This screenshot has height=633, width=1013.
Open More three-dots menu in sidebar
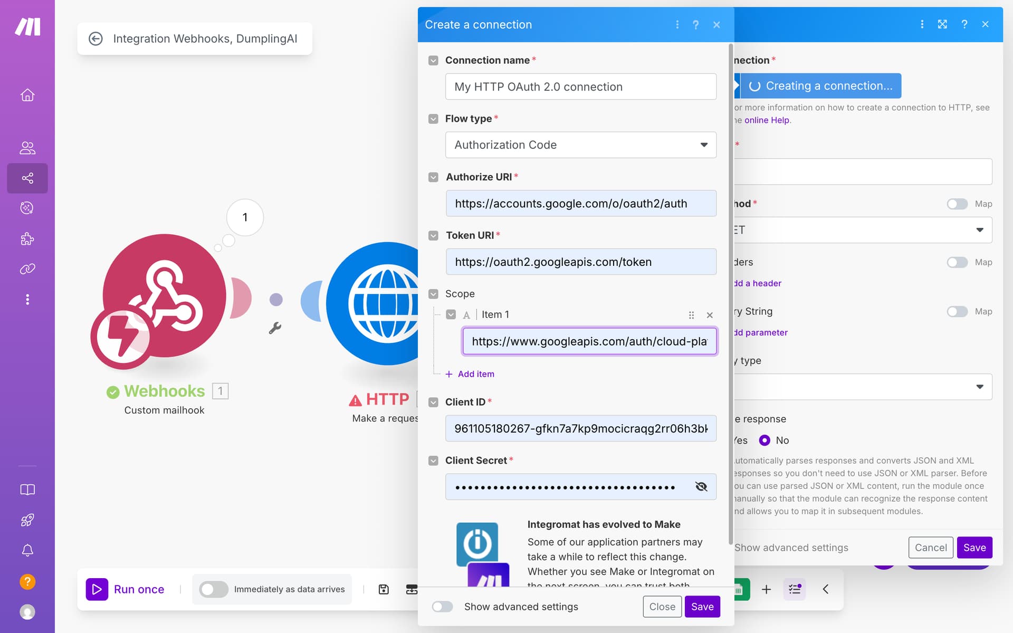click(27, 300)
